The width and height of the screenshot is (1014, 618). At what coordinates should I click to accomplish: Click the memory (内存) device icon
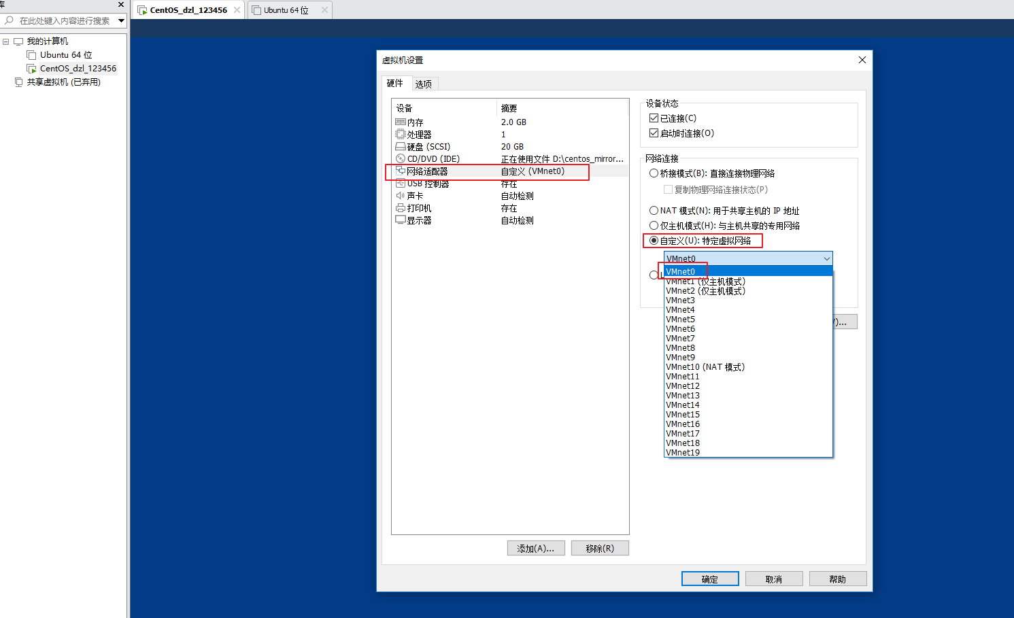(401, 122)
